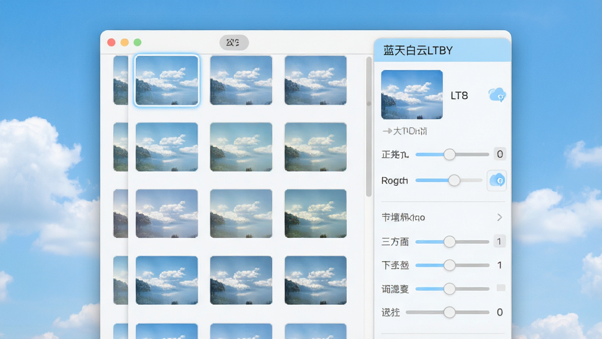Screen dimensions: 602x339
Task: Click the slider directly above the Rogch slider
Action: pyautogui.click(x=452, y=155)
